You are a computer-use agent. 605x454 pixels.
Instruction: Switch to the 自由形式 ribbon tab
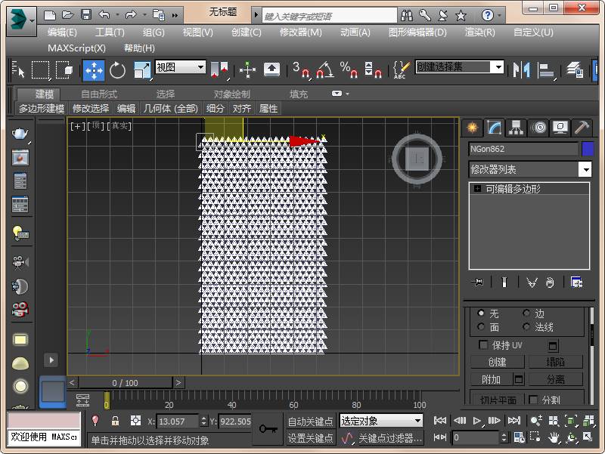[x=99, y=94]
